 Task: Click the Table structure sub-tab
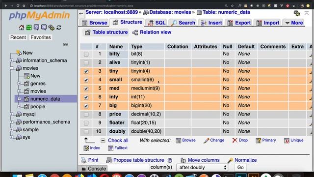coord(106,32)
